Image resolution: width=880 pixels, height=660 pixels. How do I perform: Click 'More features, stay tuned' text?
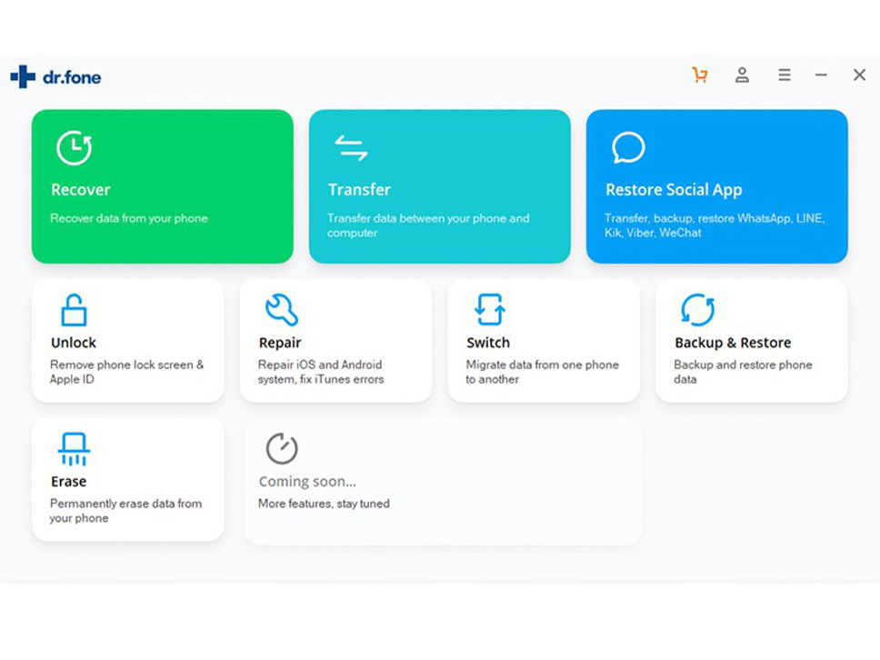click(324, 504)
